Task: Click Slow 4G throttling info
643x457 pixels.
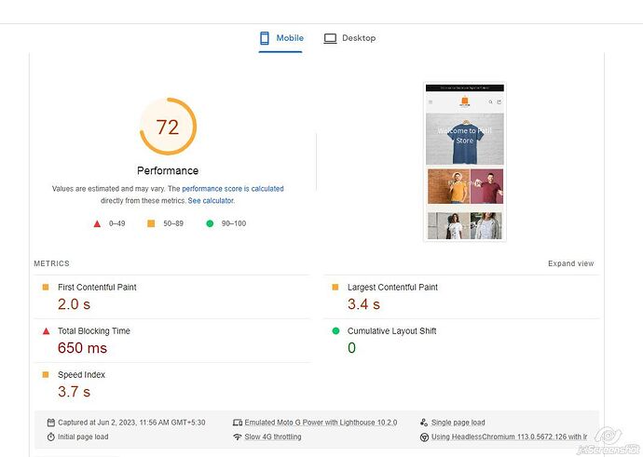Action: (x=273, y=437)
